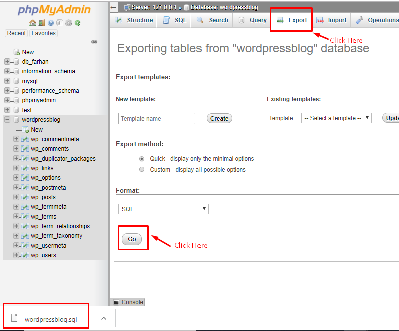399x331 pixels.
Task: Click the Template name input field
Action: pyautogui.click(x=157, y=119)
